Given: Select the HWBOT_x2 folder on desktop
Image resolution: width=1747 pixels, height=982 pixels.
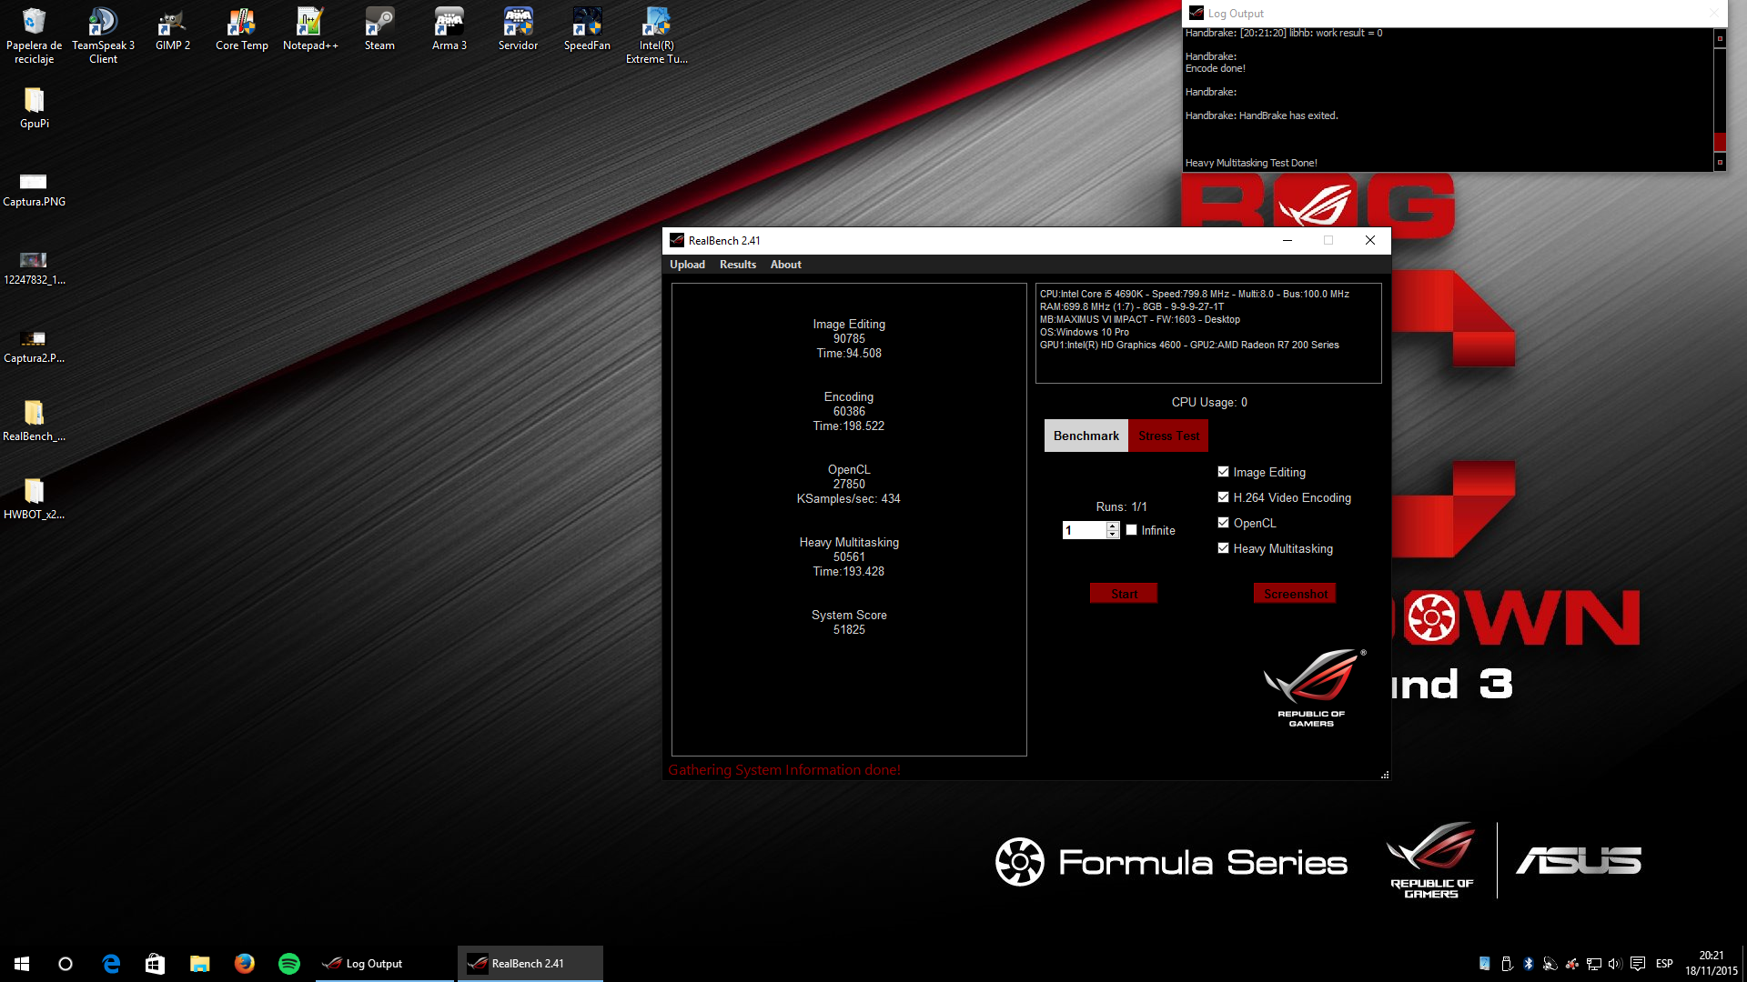Looking at the screenshot, I should point(34,500).
